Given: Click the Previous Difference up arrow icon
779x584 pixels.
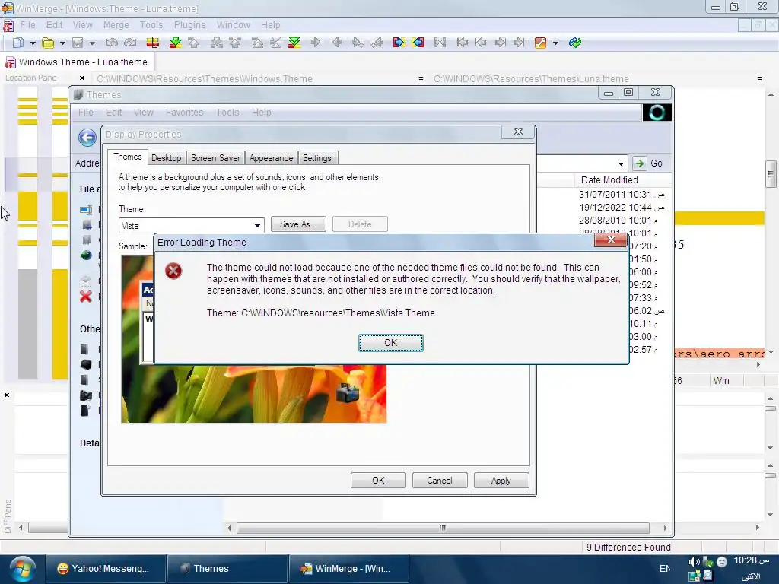Looking at the screenshot, I should (x=194, y=43).
